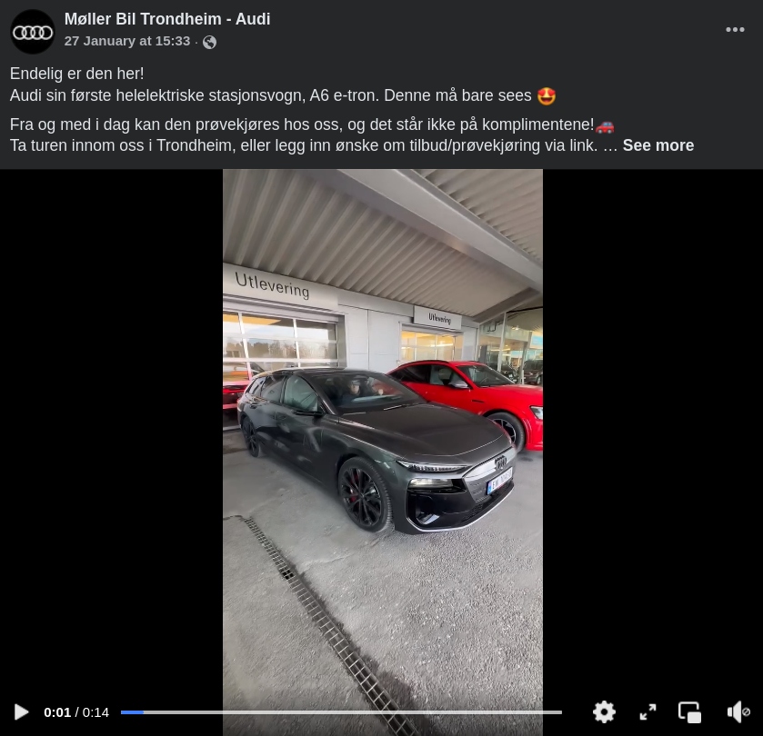Click the 0:01 / 0:14 time display
The height and width of the screenshot is (736, 763).
click(76, 712)
